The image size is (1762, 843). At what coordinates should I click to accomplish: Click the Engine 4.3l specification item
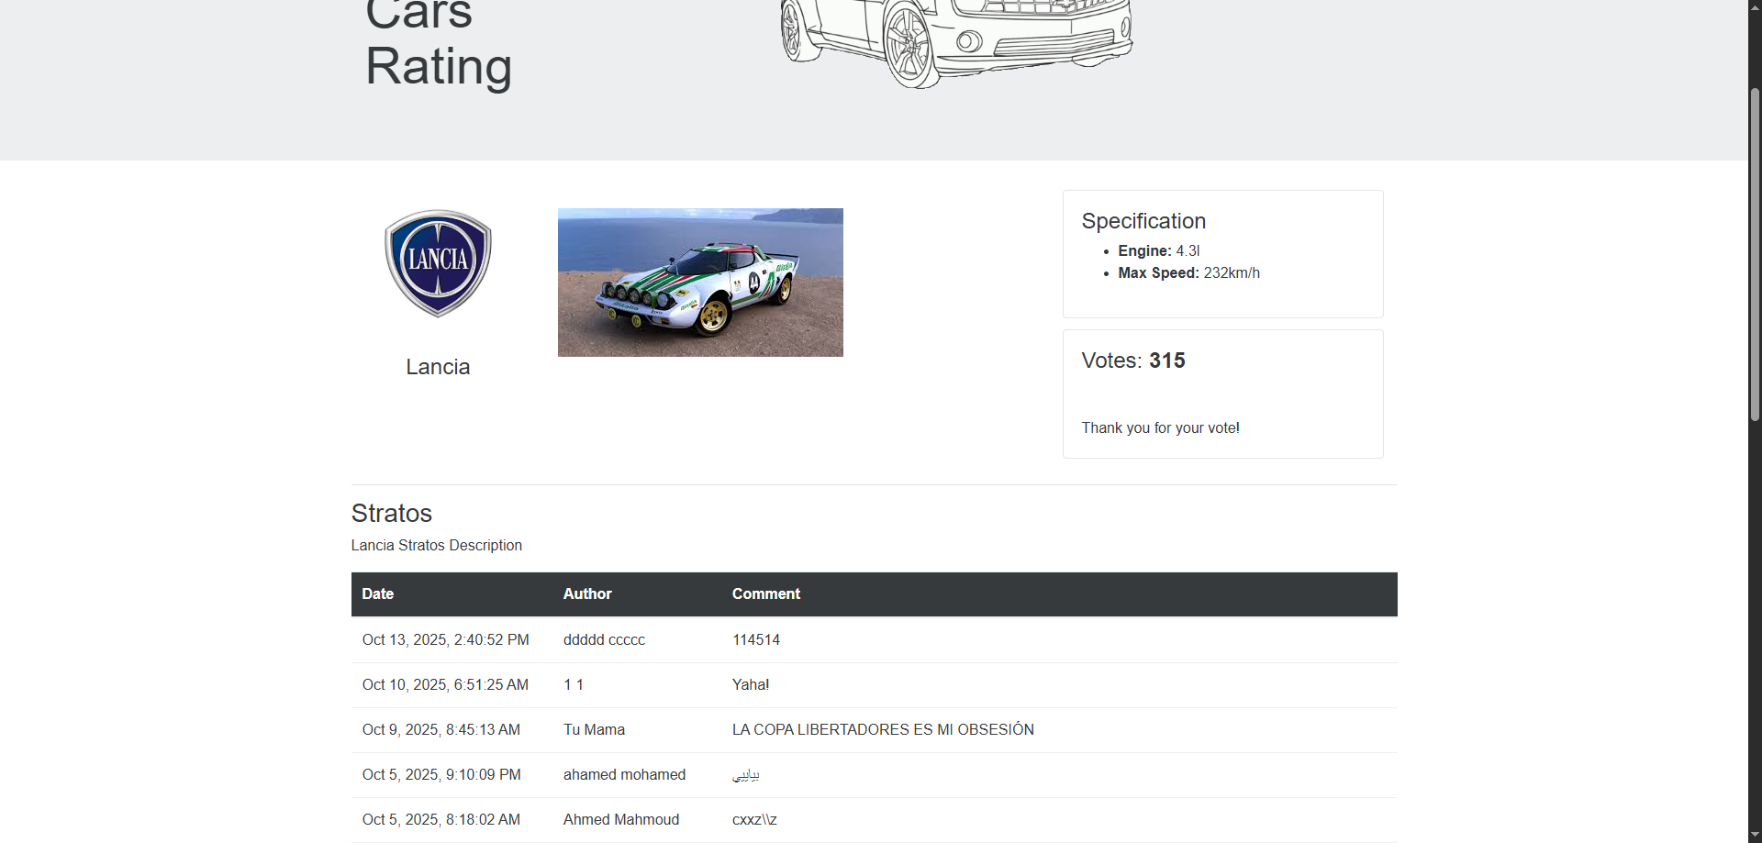tap(1158, 251)
